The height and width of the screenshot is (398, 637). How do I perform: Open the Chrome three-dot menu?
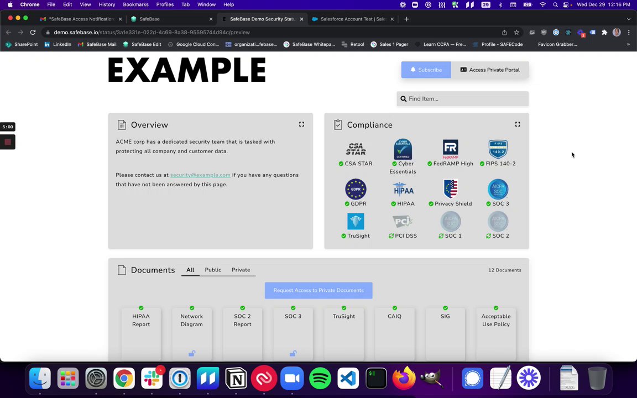(629, 33)
